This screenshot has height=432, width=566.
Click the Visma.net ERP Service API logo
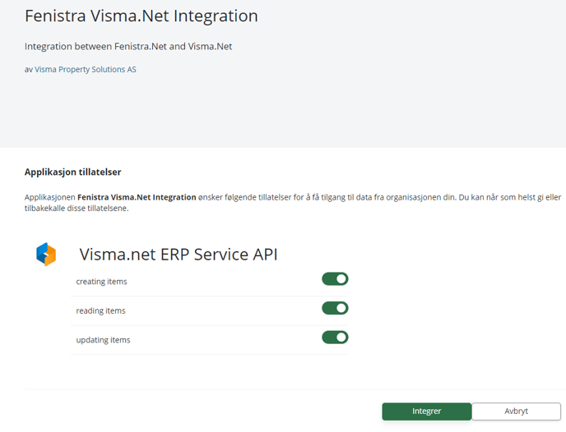click(x=46, y=255)
